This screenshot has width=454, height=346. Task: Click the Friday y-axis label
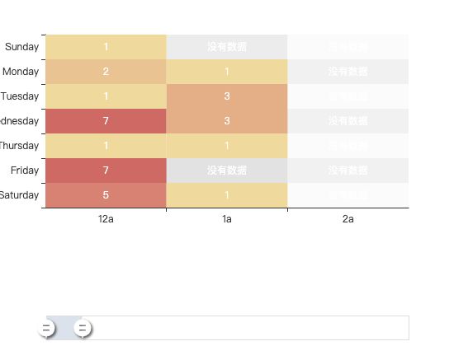pyautogui.click(x=25, y=171)
